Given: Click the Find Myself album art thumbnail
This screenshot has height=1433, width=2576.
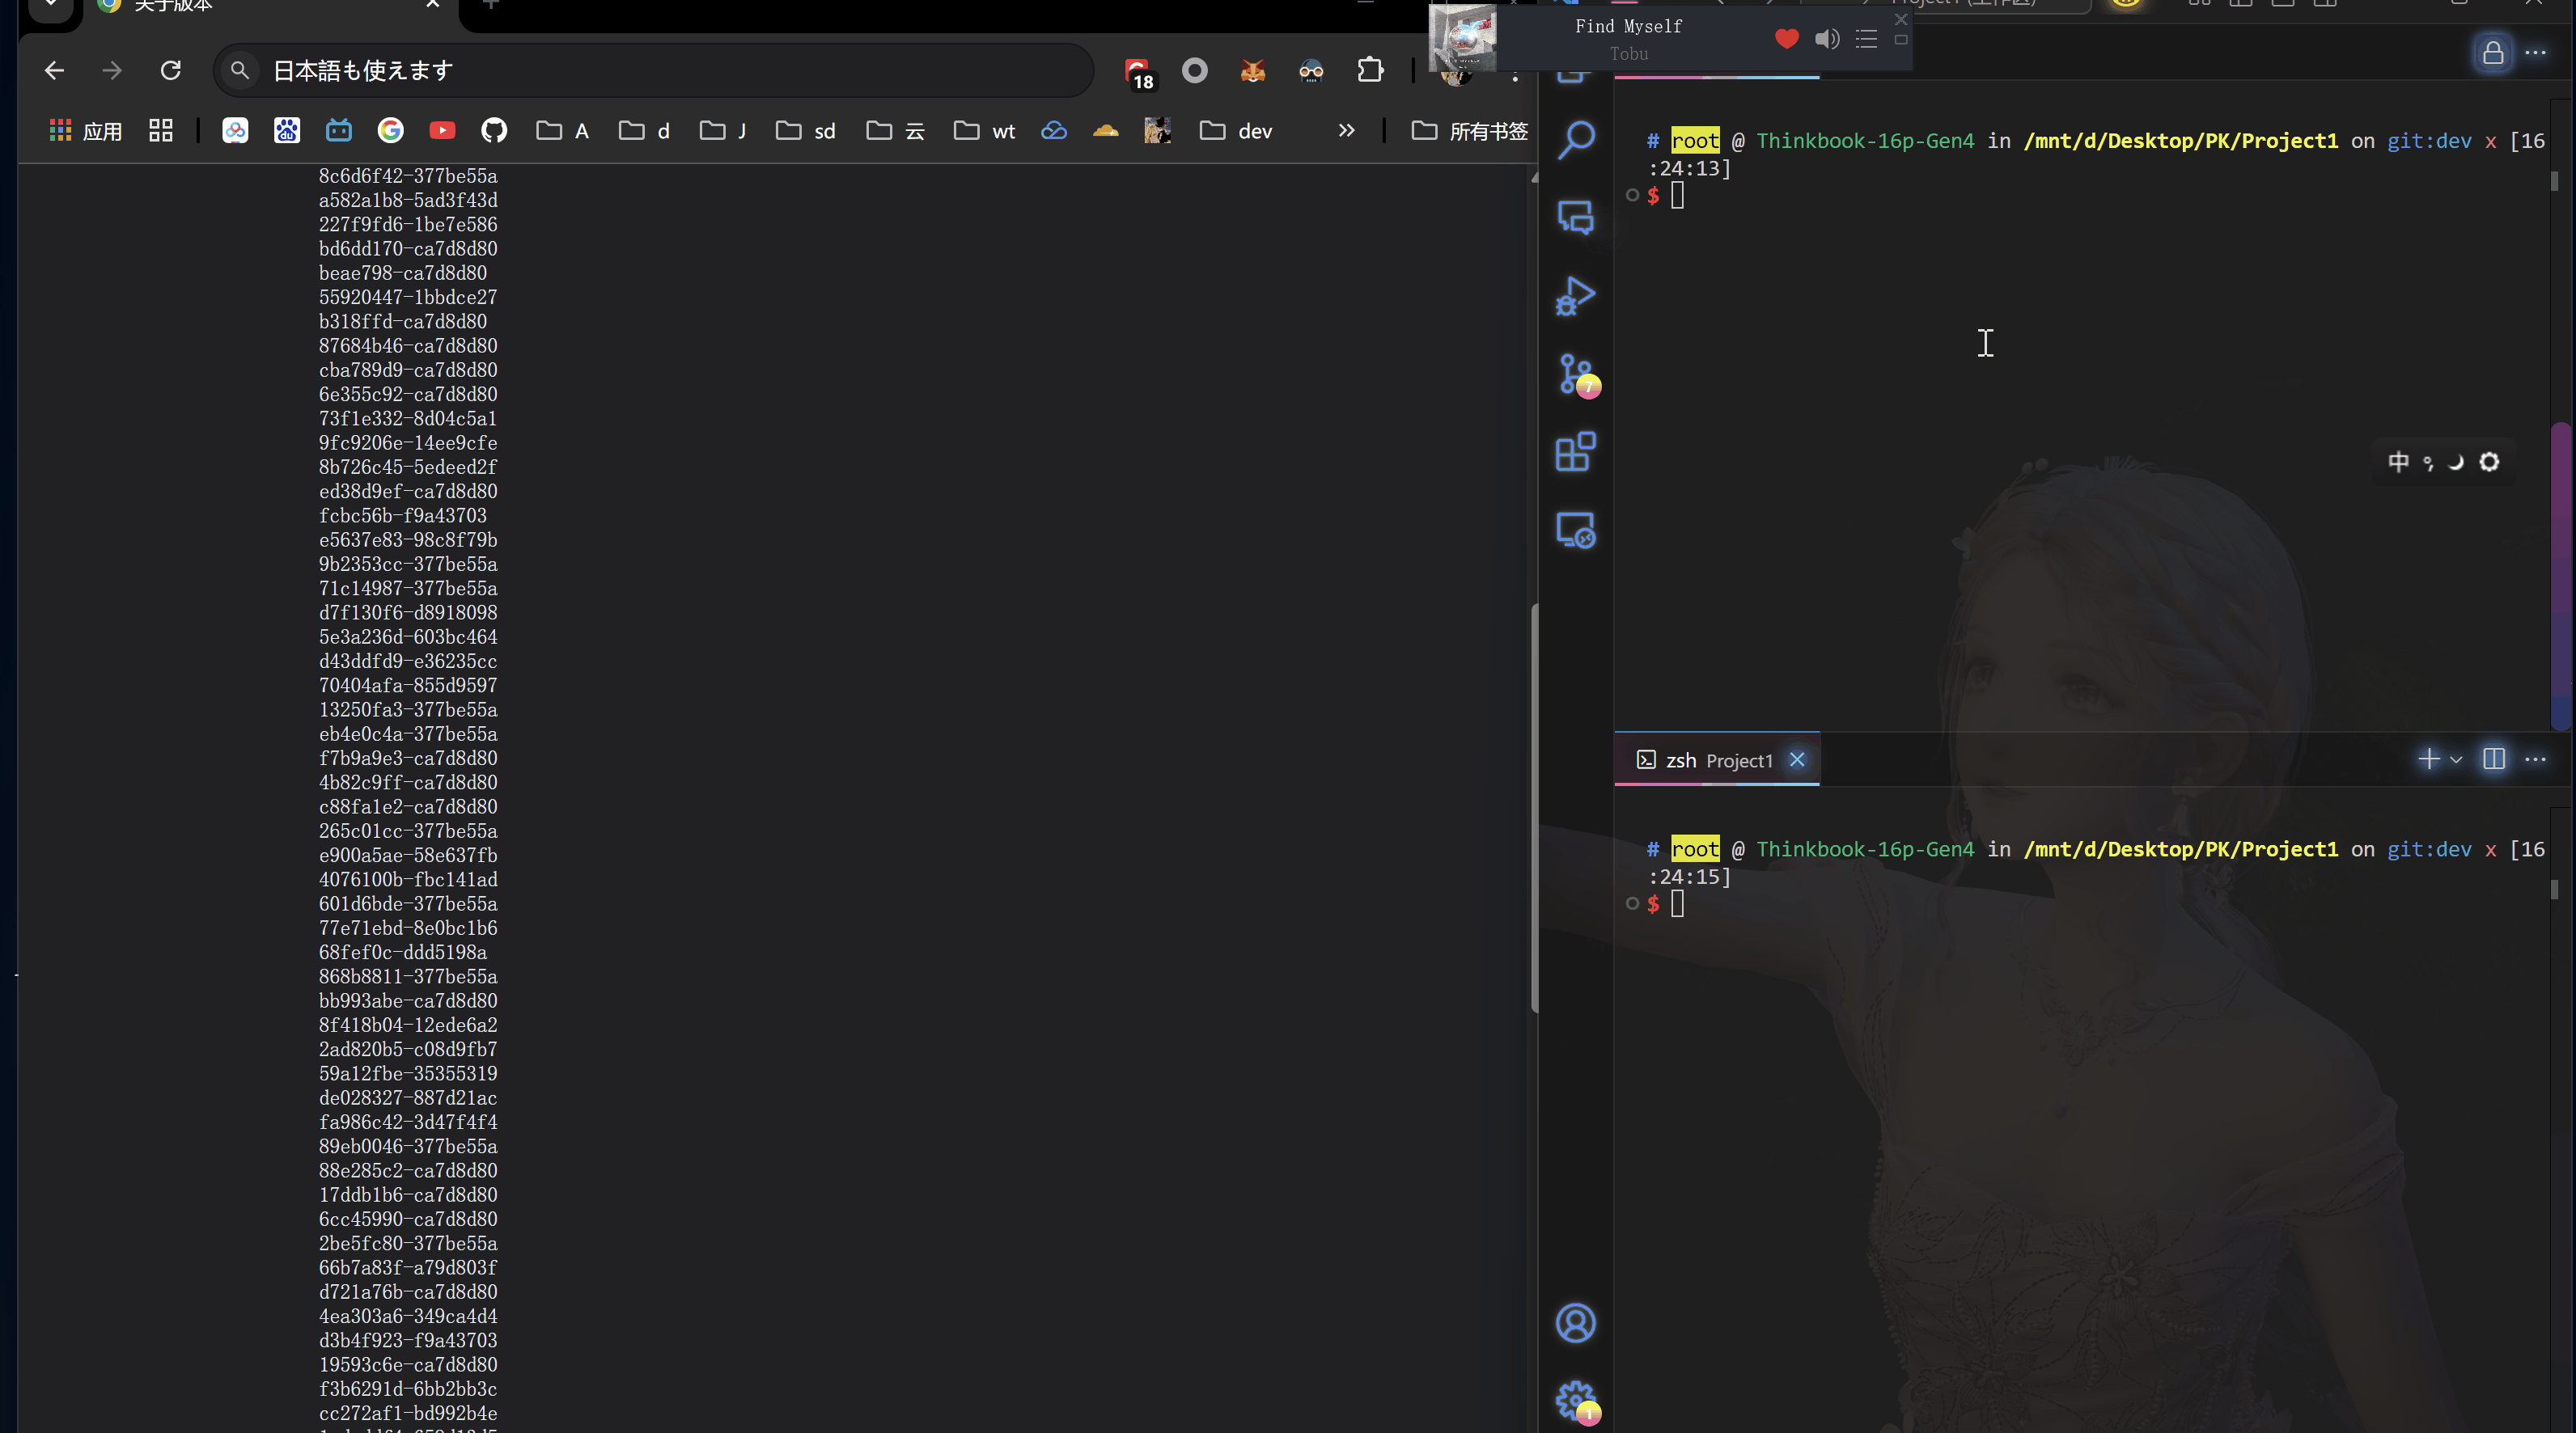Looking at the screenshot, I should pos(1463,38).
